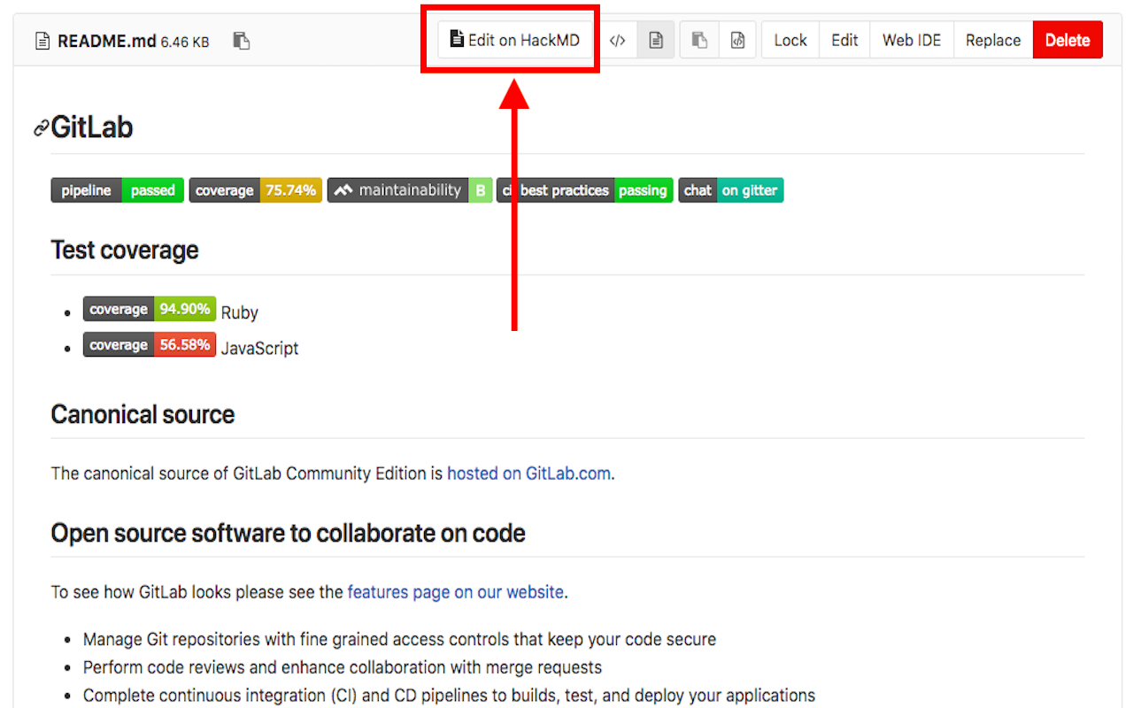Follow the hosted on GitLab.com link
Screen dimensions: 1133x708
[x=528, y=473]
